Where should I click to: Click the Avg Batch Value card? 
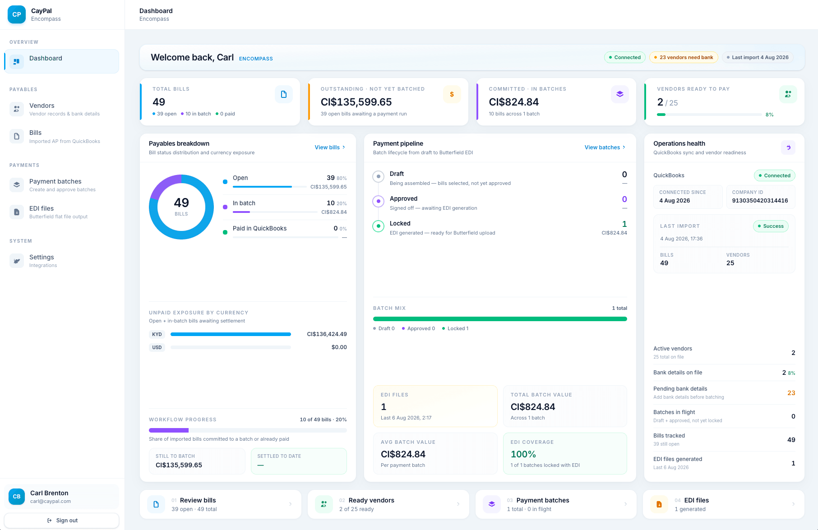[435, 453]
